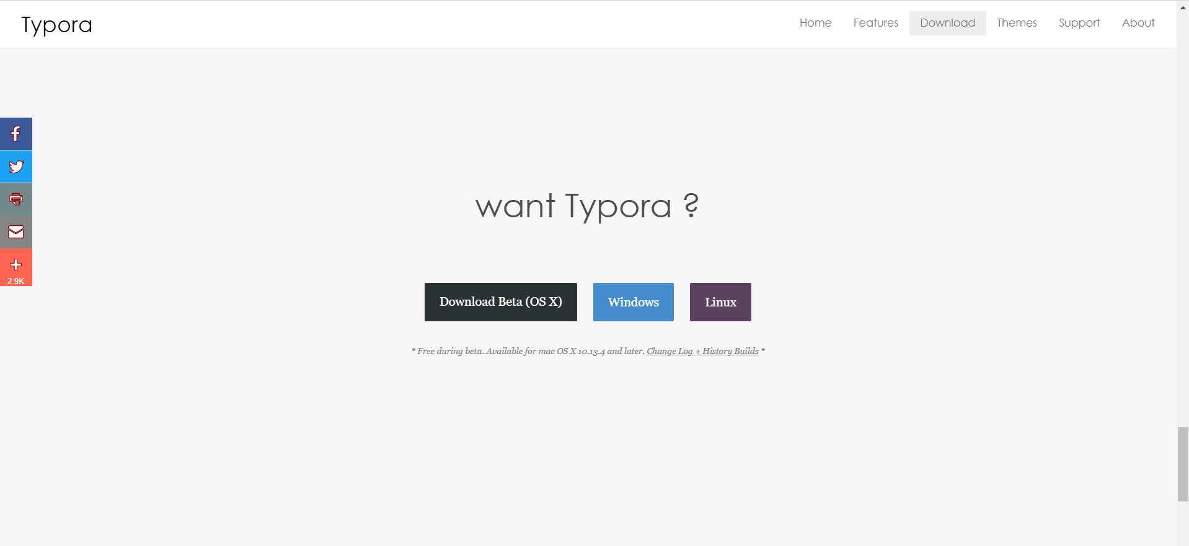Image resolution: width=1189 pixels, height=546 pixels.
Task: Click the scroll up arrow of the scrollbar
Action: point(1183,7)
